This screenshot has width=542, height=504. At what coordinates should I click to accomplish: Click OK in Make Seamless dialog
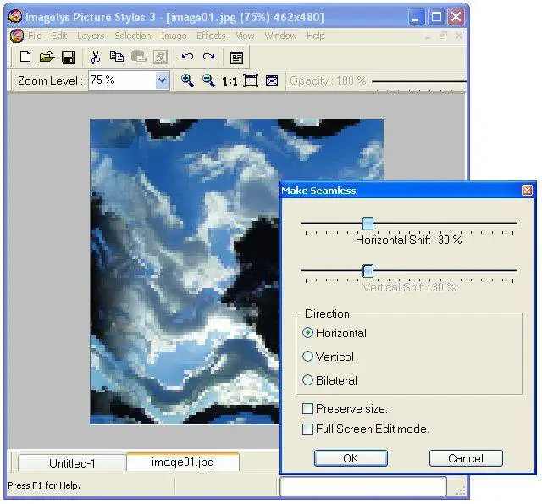tap(351, 458)
